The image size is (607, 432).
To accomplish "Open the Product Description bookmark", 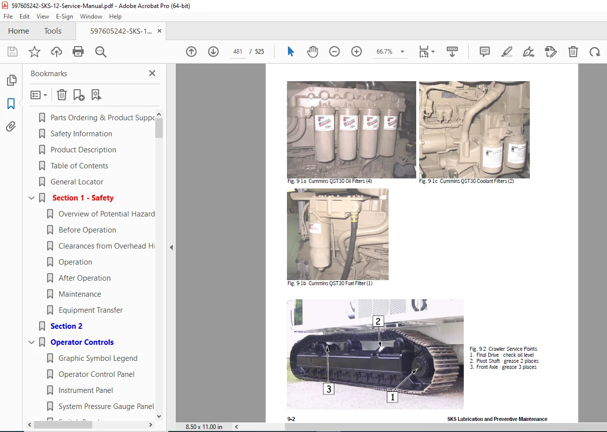I will point(83,150).
